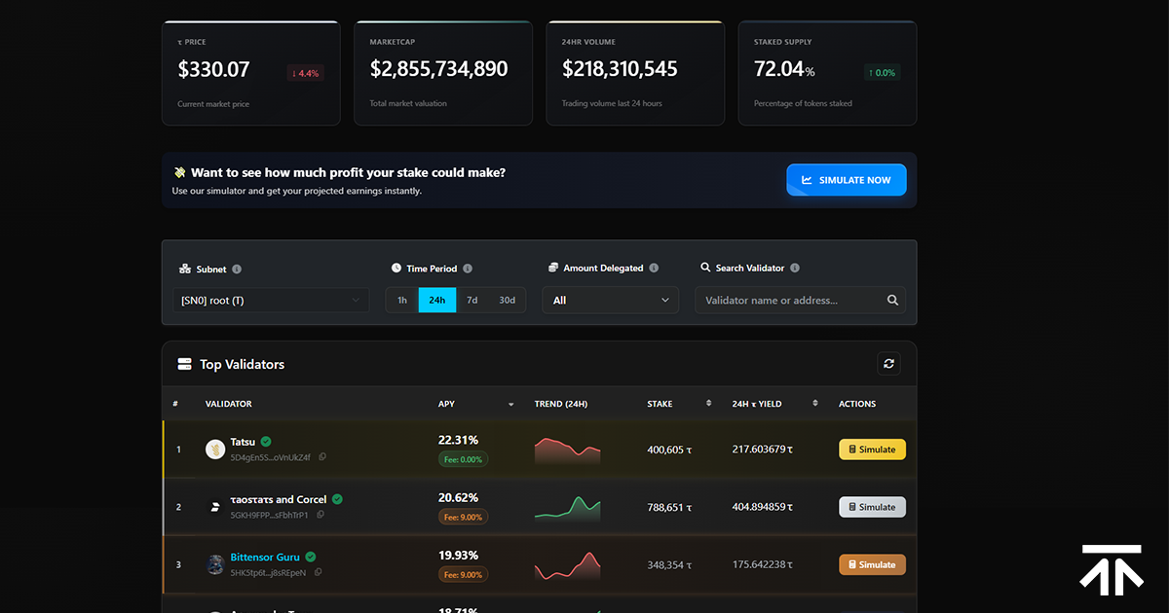The image size is (1169, 613).
Task: Click the $330.07 price value
Action: coord(213,70)
